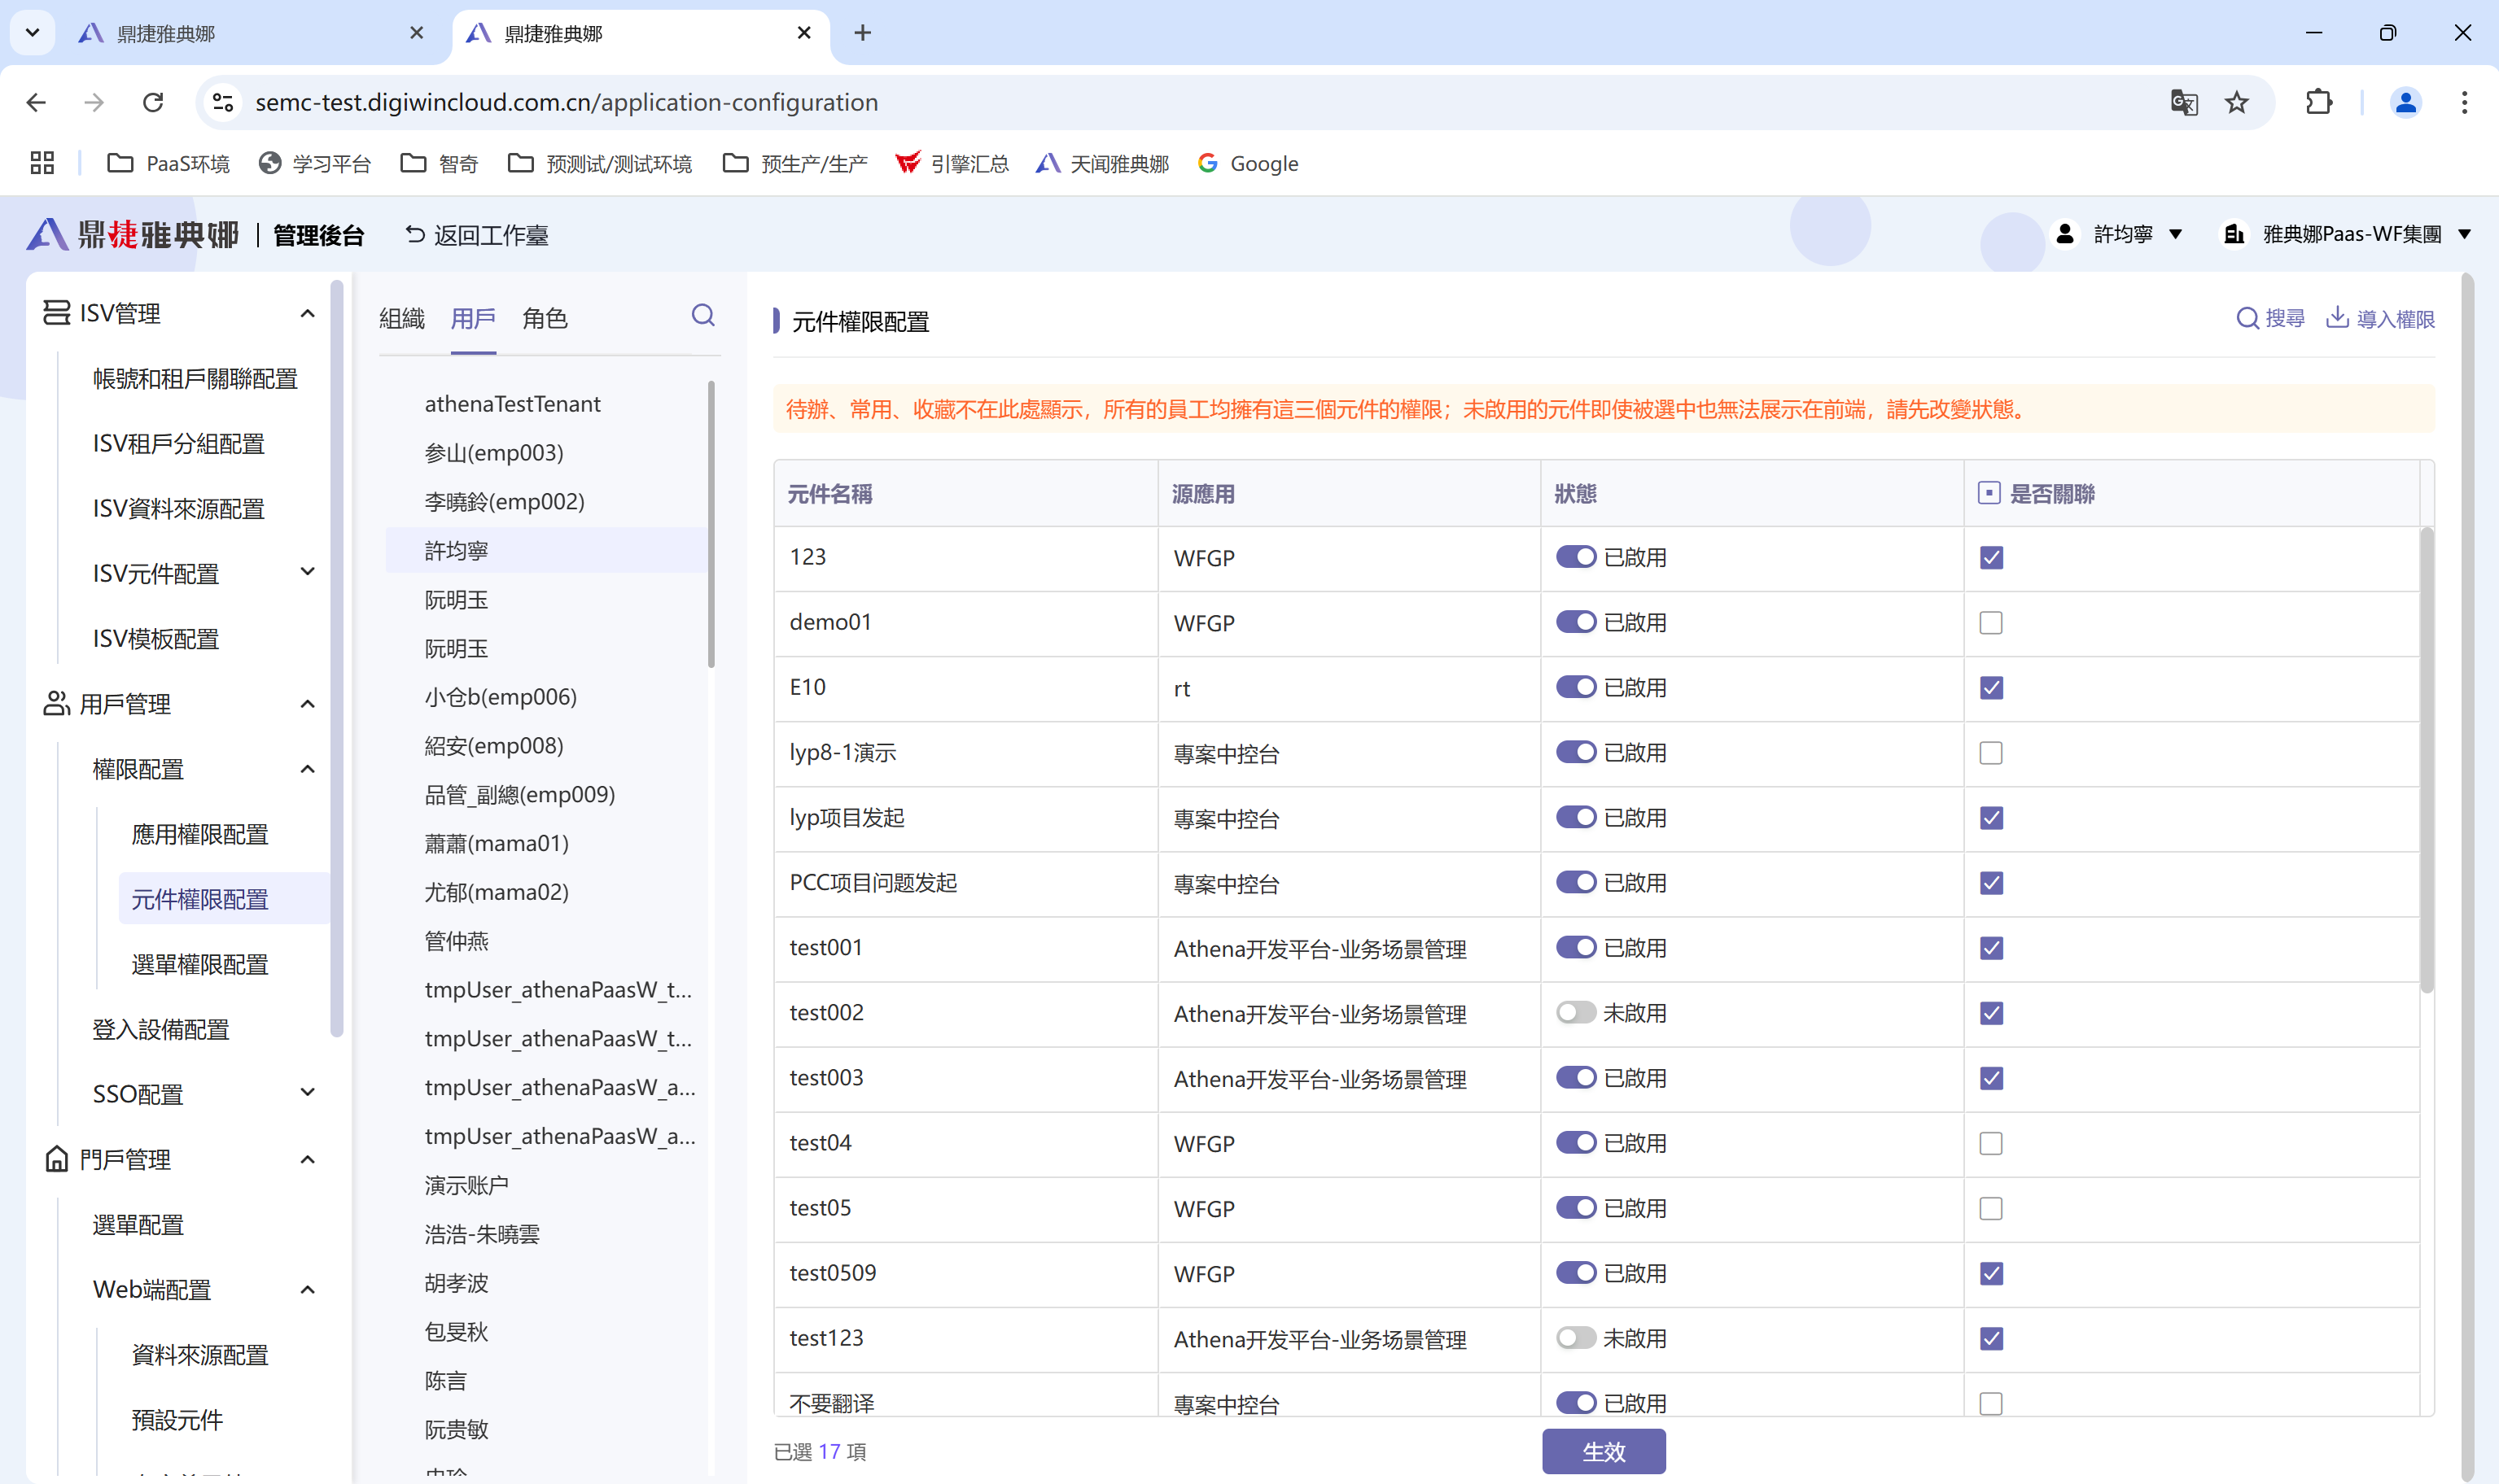Disable the E10 status switch
Screen dimensions: 2499x1484
[1576, 687]
